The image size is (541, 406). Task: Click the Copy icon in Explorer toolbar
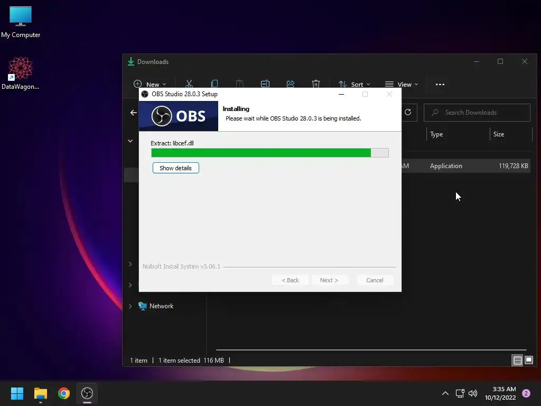214,84
